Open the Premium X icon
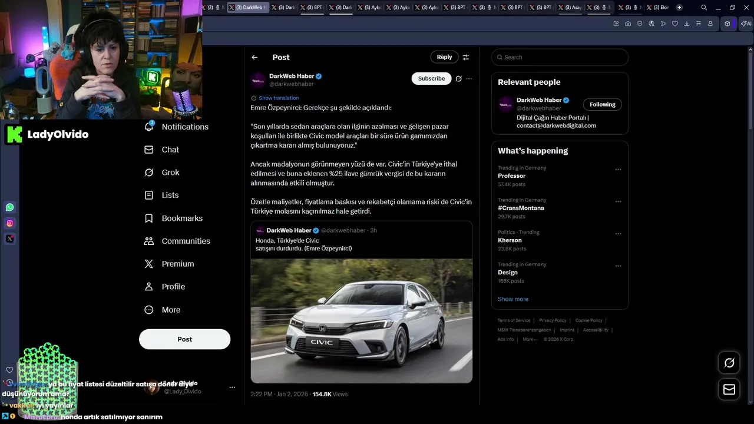 click(149, 264)
